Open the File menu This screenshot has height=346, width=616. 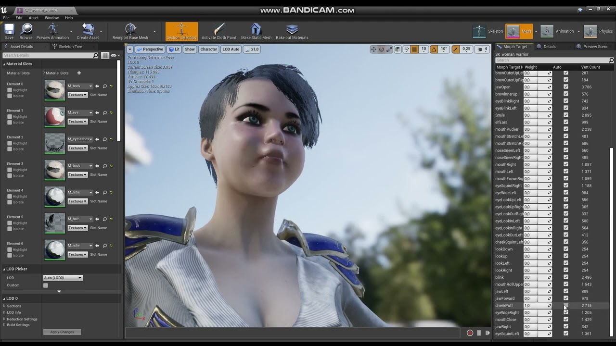pos(6,18)
